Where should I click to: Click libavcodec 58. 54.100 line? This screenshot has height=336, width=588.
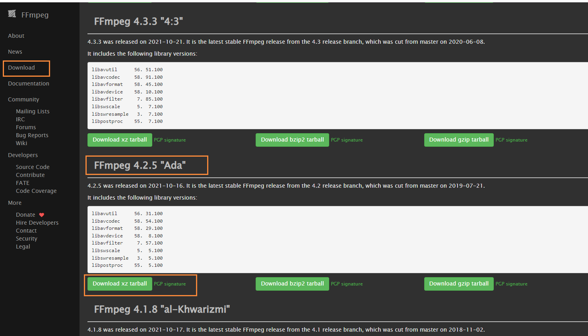point(127,221)
